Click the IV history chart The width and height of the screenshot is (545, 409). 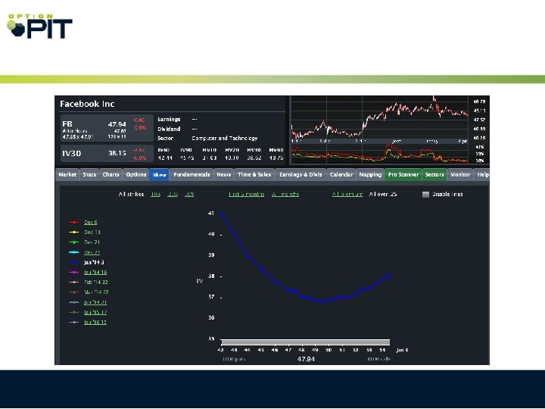click(x=379, y=154)
